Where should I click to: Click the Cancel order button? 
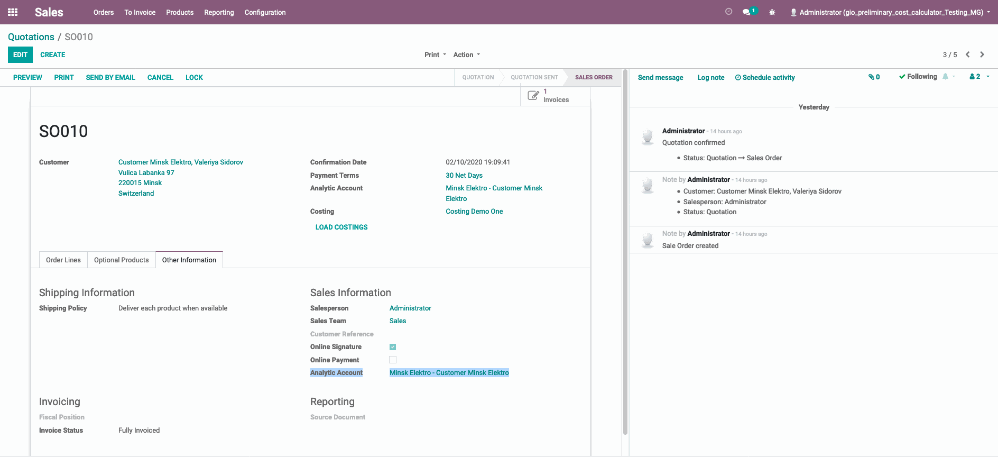click(x=160, y=77)
